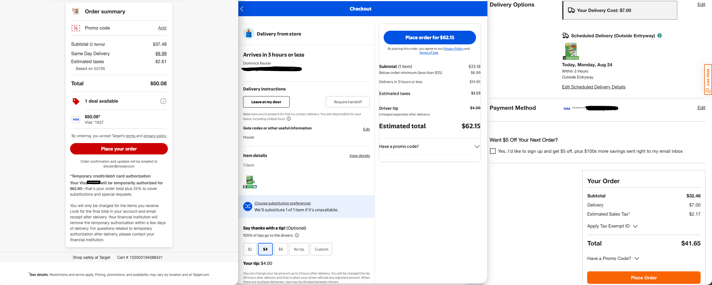Open green info icon beside Scheduled Delivery
This screenshot has height=285, width=712.
click(660, 36)
